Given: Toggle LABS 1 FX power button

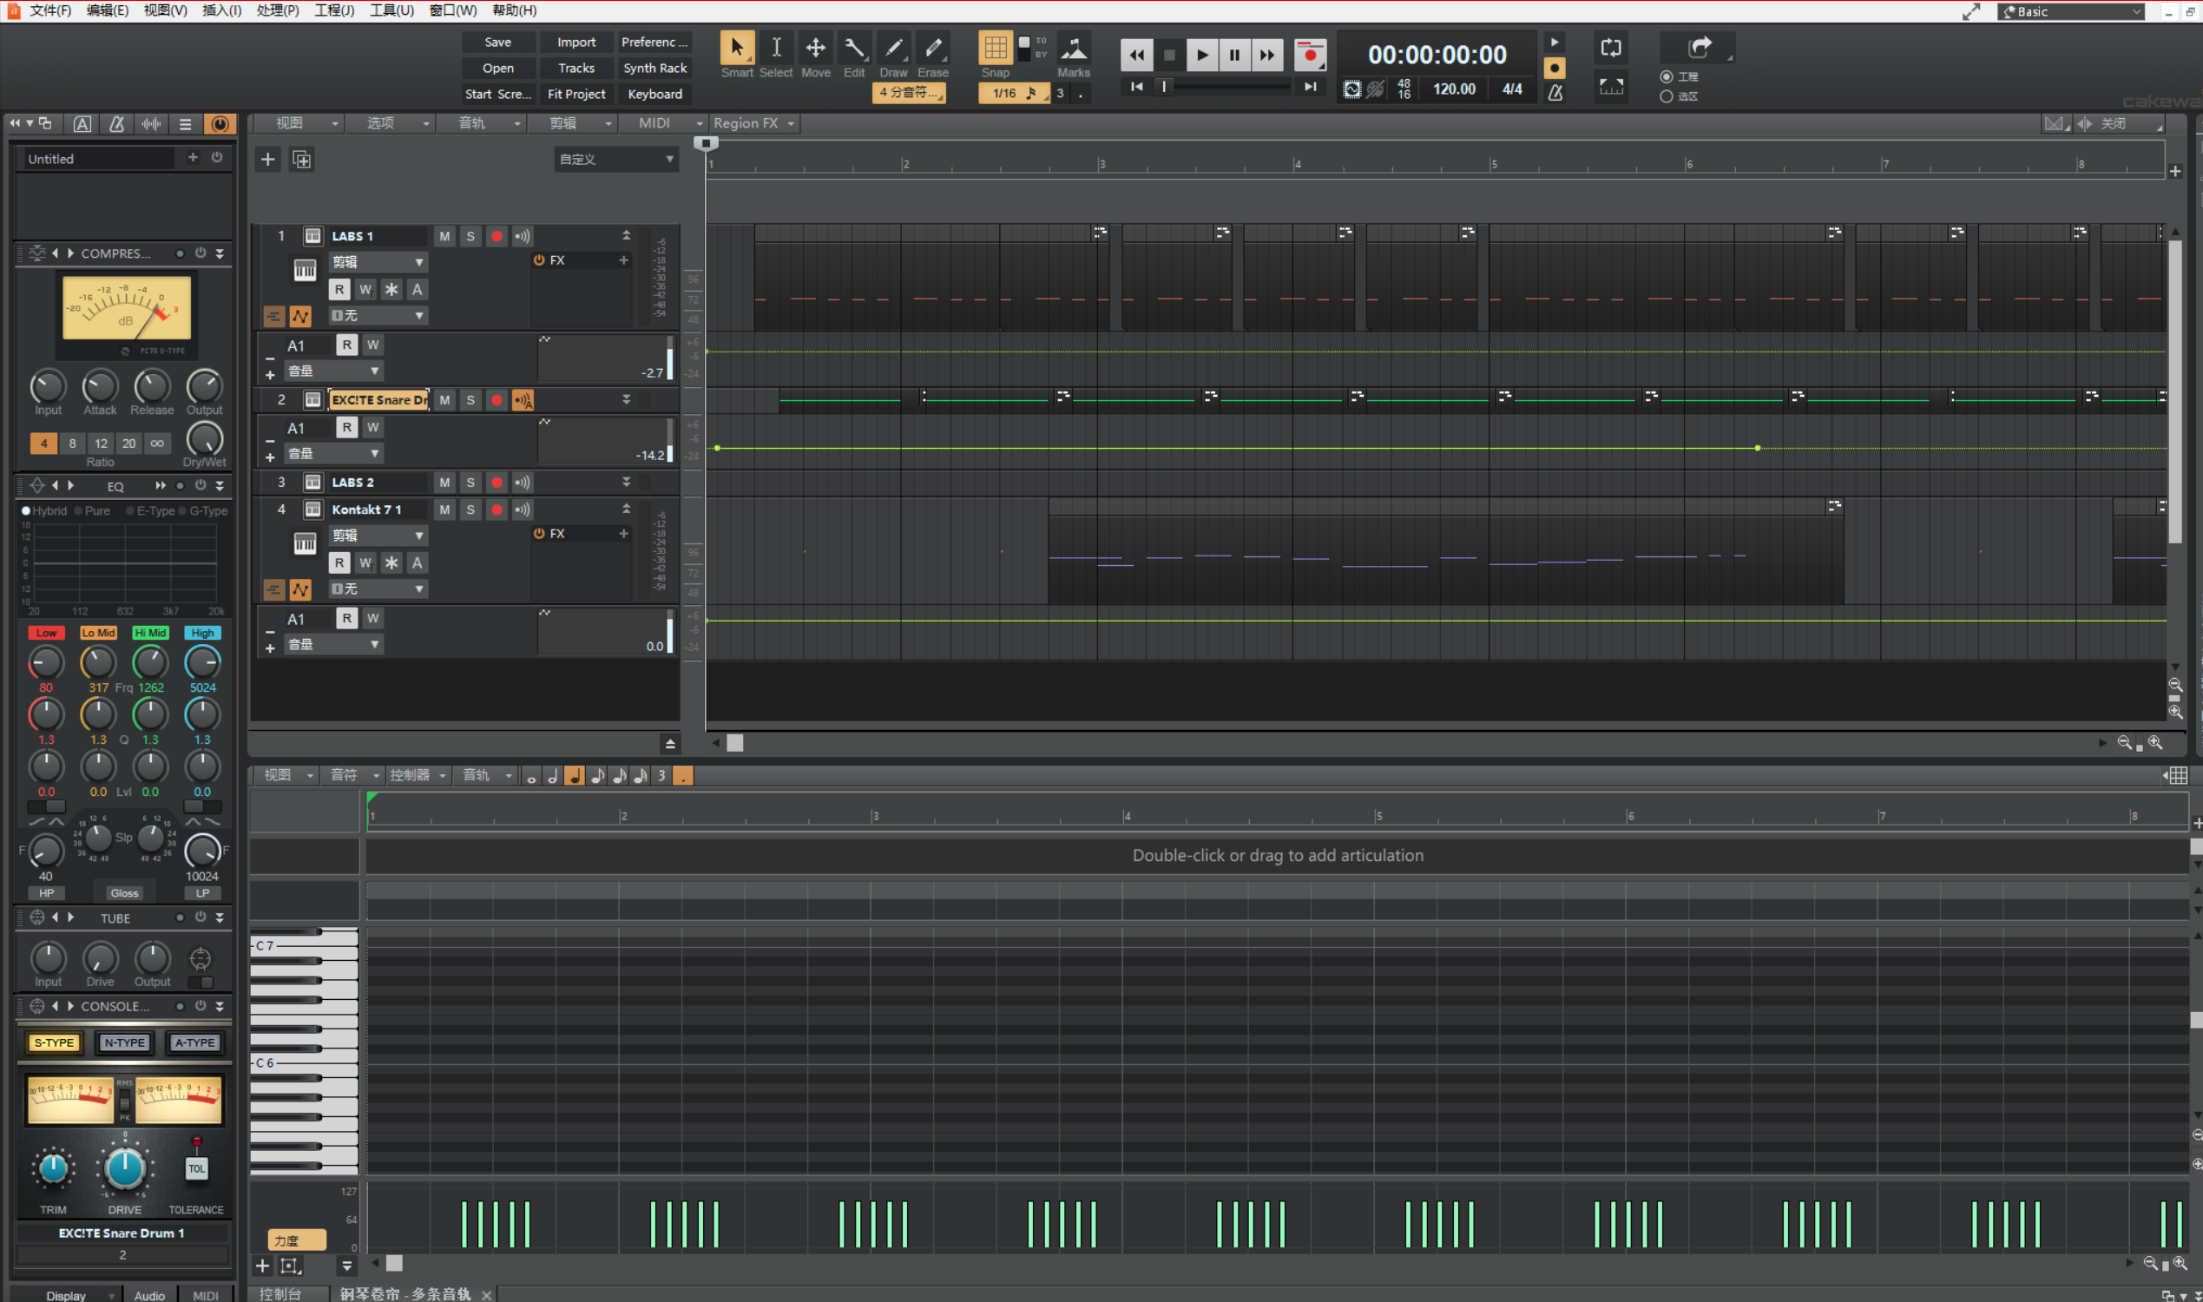Looking at the screenshot, I should 539,260.
